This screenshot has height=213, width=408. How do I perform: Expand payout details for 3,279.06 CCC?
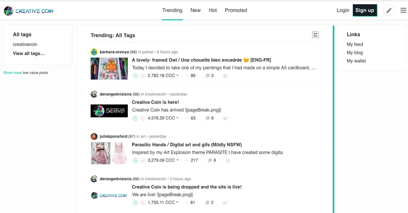(x=163, y=160)
